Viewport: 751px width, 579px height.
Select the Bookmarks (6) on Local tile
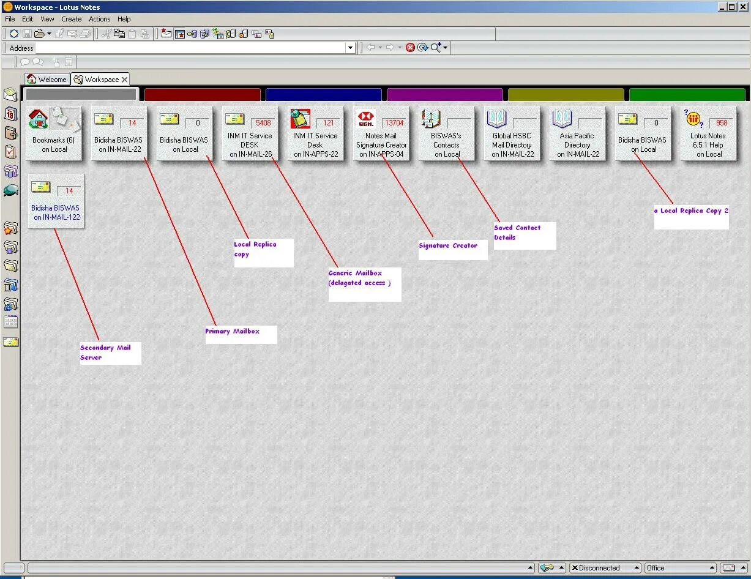54,133
